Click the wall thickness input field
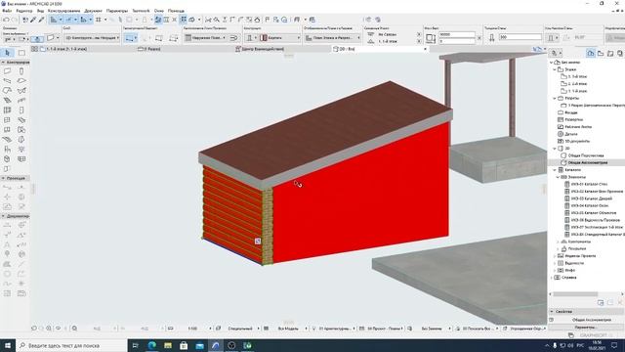Image resolution: width=625 pixels, height=352 pixels. [x=521, y=37]
